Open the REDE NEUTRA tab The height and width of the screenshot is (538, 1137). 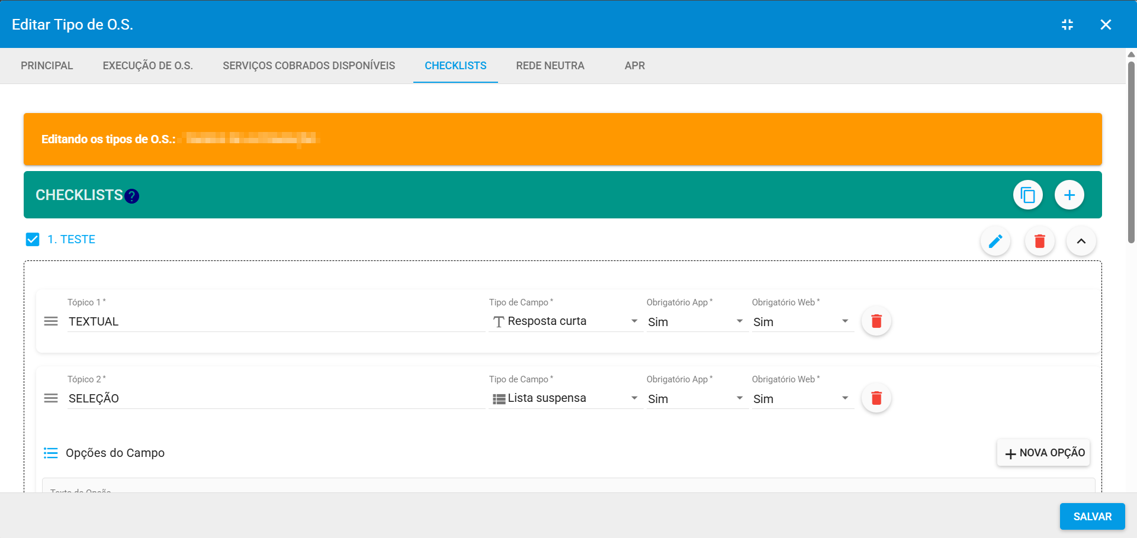[550, 66]
